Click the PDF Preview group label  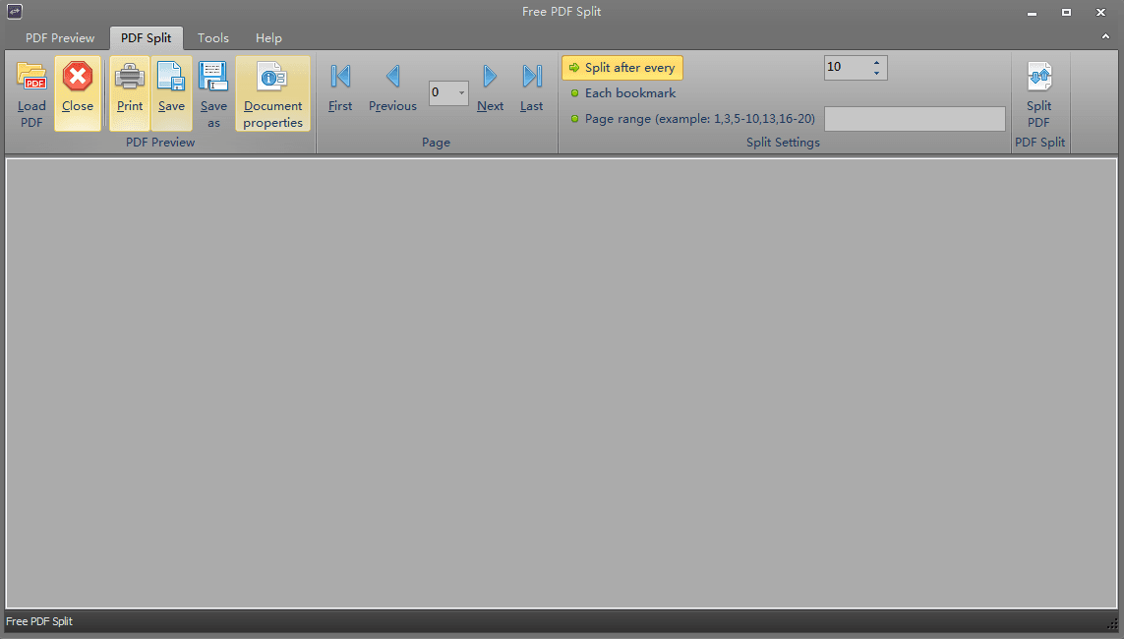click(x=160, y=143)
